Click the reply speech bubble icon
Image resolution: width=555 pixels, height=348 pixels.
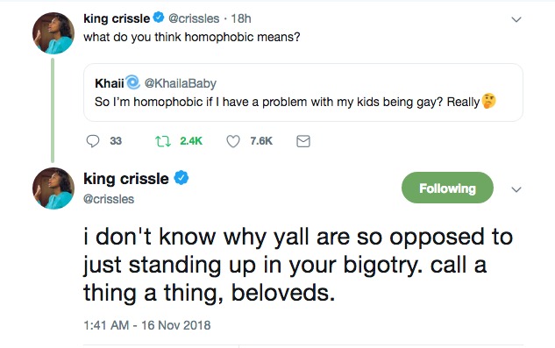pos(93,141)
